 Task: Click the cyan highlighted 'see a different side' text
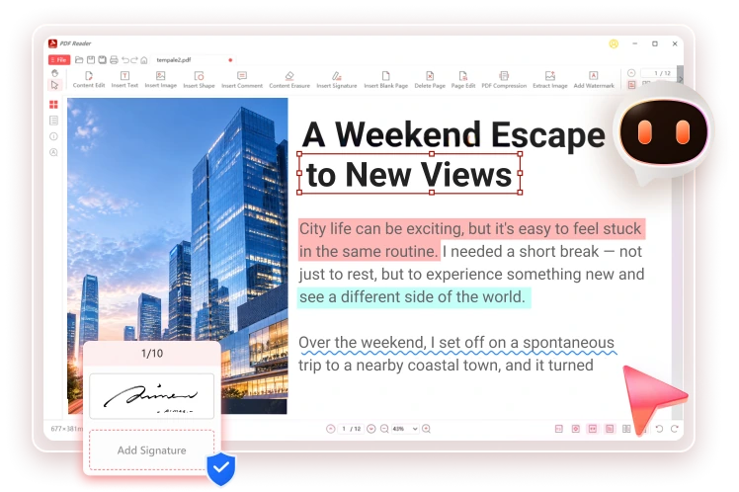pos(413,297)
